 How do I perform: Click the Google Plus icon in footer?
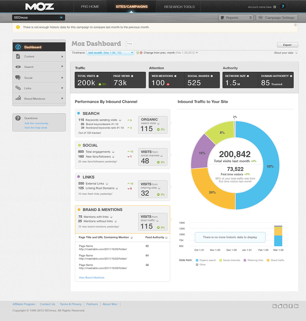(x=280, y=306)
